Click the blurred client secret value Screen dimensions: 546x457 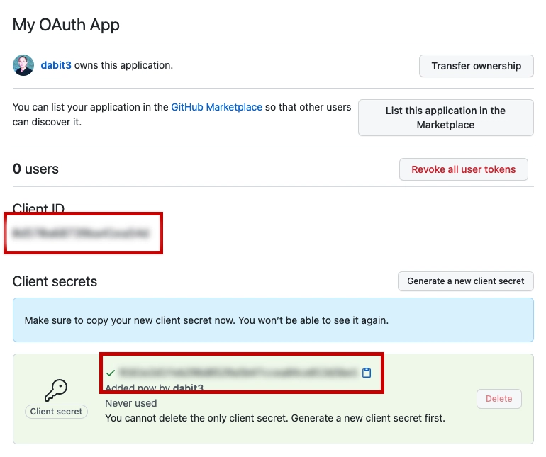point(238,373)
